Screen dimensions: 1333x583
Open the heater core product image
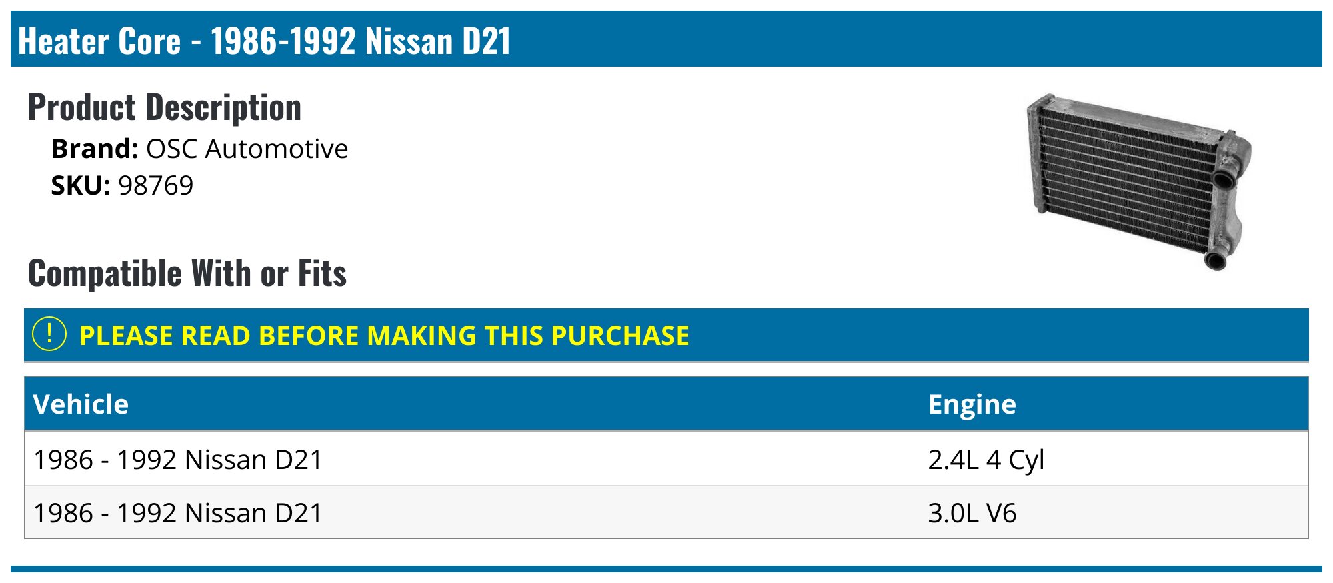pos(1140,180)
